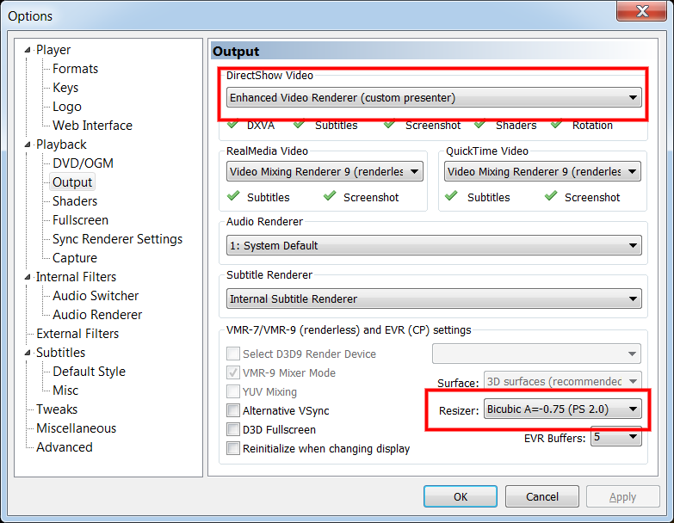Enable D3D Fullscreen checkbox
674x523 pixels.
pyautogui.click(x=233, y=430)
